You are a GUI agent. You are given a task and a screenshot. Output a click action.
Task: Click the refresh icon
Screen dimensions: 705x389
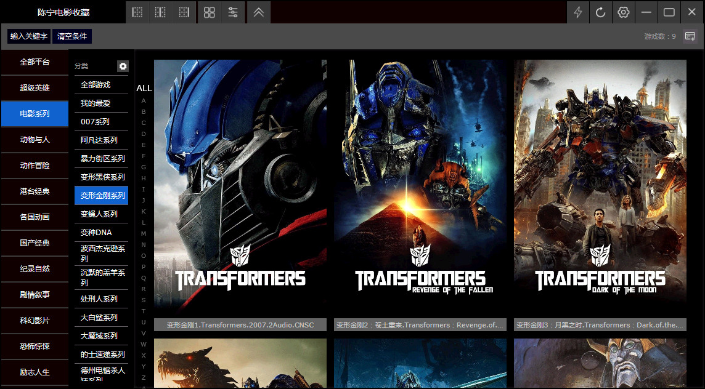click(x=601, y=12)
